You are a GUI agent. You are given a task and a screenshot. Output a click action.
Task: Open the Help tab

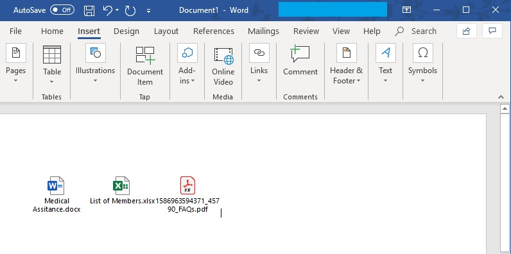372,31
